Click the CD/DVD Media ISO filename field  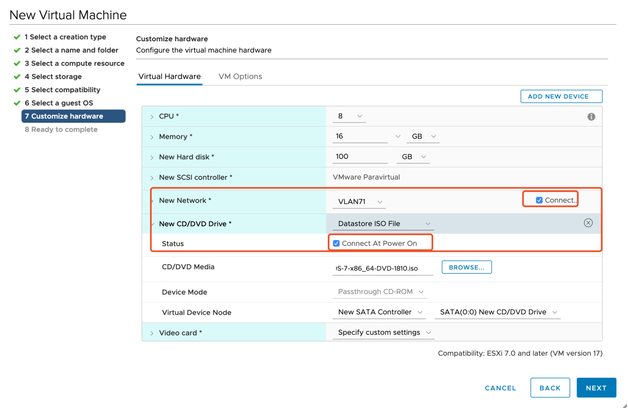382,267
